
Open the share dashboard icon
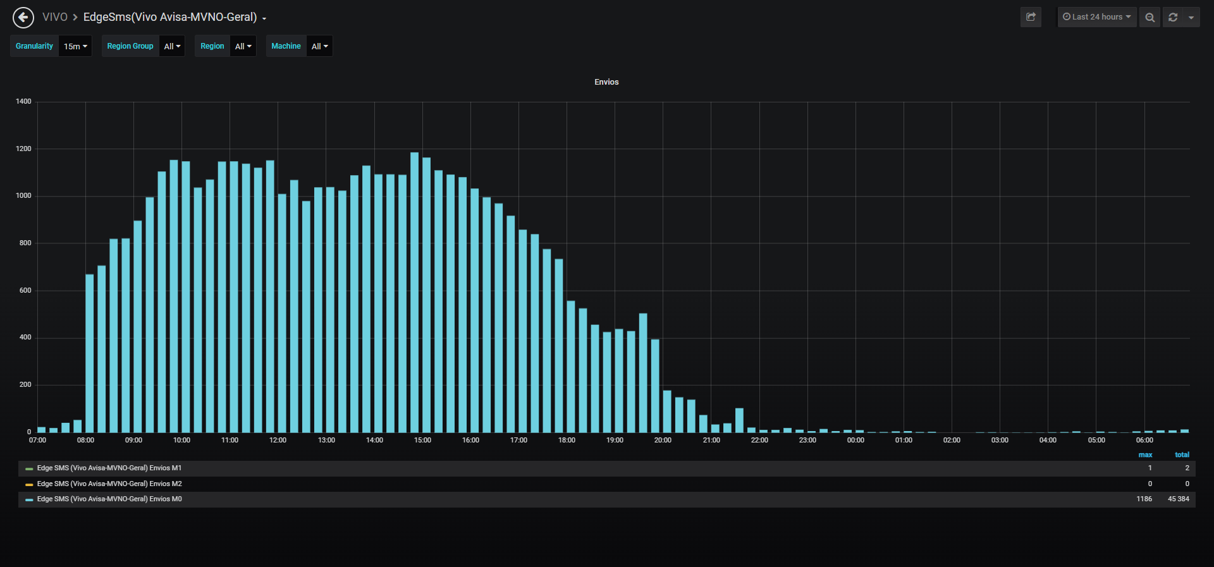[x=1031, y=17]
